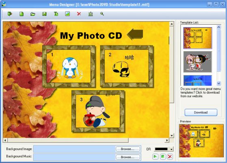Delete selected item with red X toolbar icon

(x=79, y=14)
